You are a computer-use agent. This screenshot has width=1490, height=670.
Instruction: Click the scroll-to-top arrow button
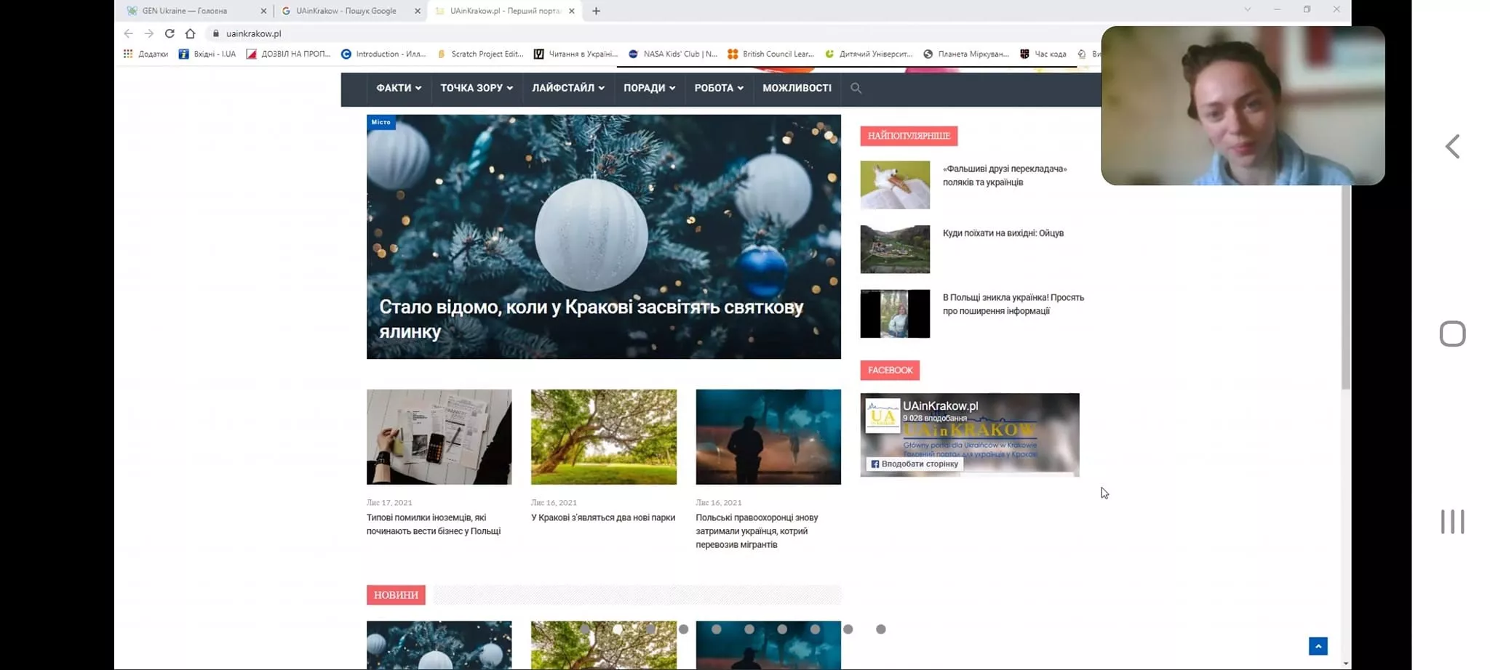click(x=1319, y=645)
